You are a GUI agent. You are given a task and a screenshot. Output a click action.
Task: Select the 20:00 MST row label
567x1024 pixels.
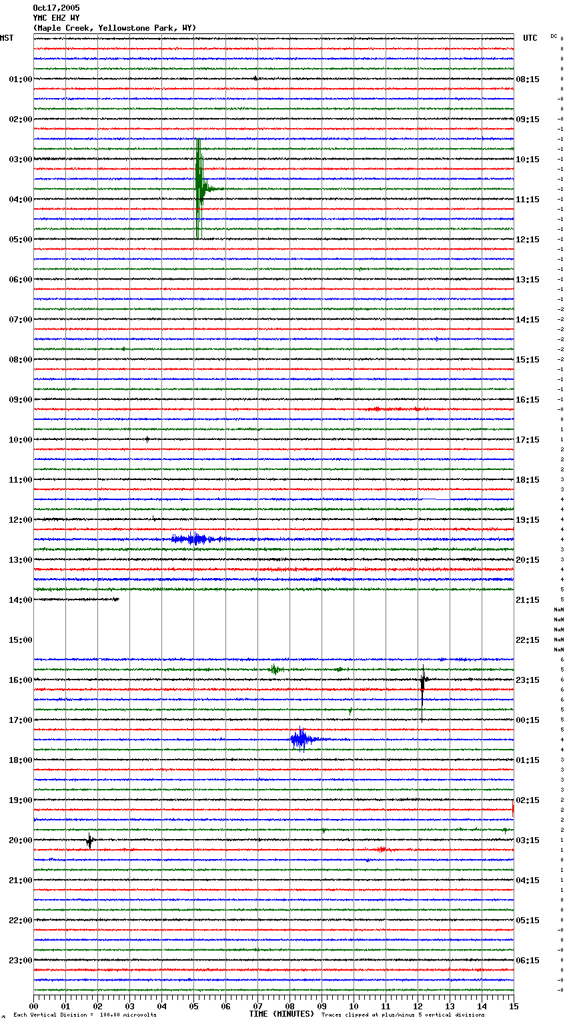point(21,840)
